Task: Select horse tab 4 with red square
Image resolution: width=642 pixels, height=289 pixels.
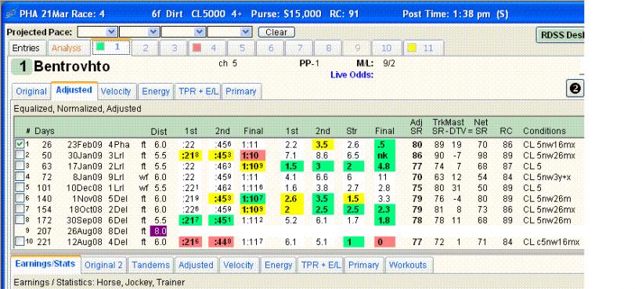Action: pos(207,49)
